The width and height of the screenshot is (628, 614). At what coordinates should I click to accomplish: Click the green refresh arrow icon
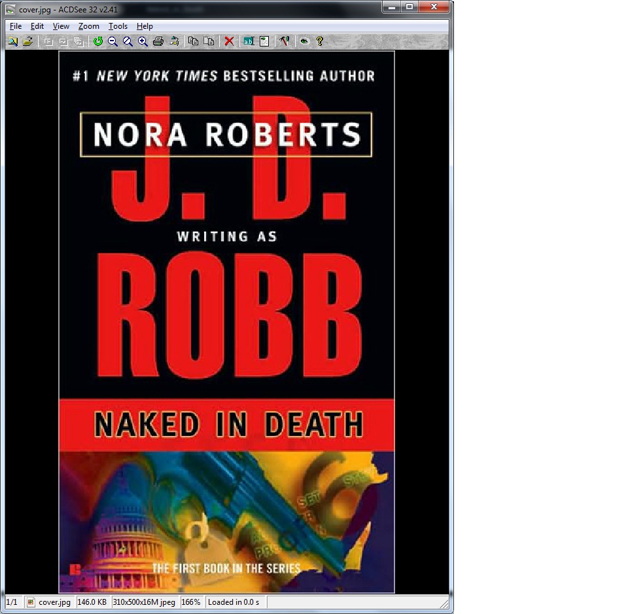(98, 41)
